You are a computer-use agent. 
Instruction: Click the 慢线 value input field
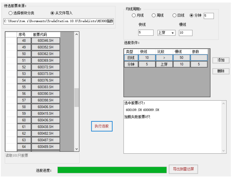(185, 33)
